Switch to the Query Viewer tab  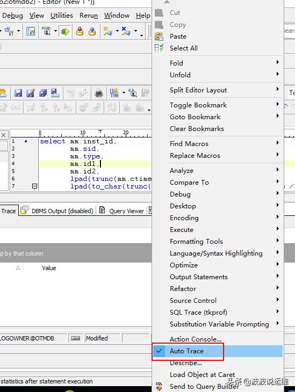tap(122, 210)
